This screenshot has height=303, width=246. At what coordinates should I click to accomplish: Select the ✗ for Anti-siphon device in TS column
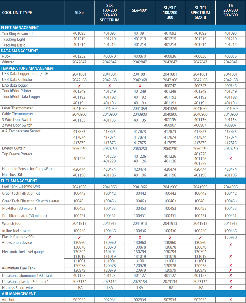tap(230, 244)
